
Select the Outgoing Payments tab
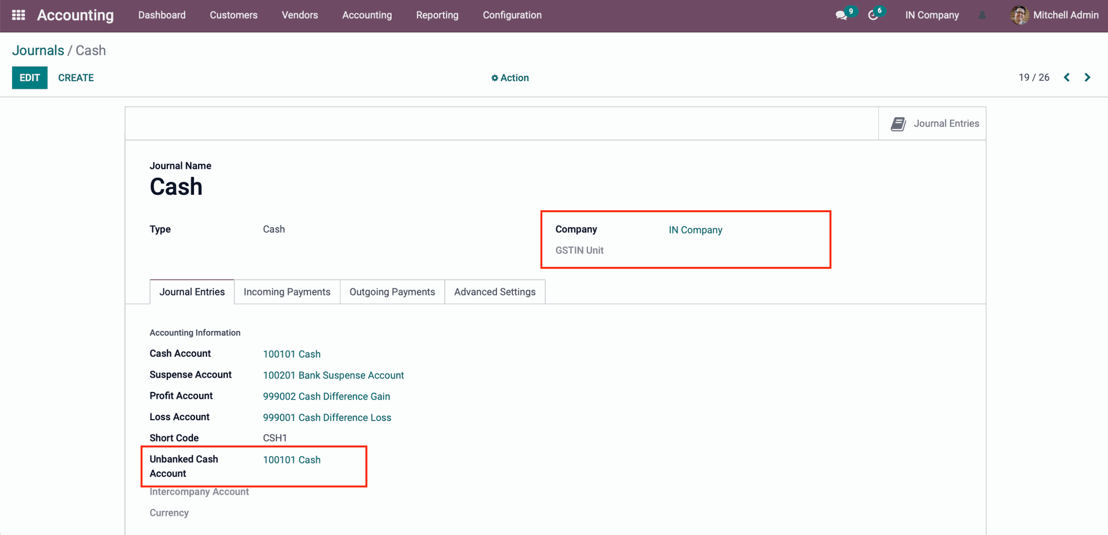[392, 292]
